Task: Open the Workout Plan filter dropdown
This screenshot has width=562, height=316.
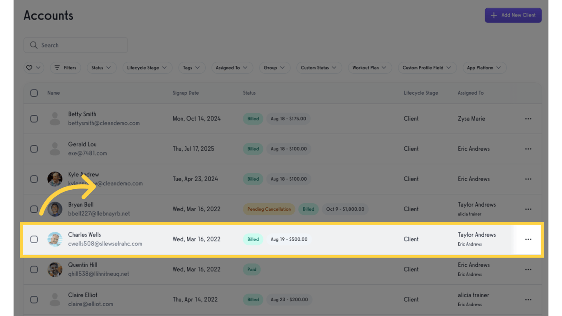Action: click(x=369, y=67)
